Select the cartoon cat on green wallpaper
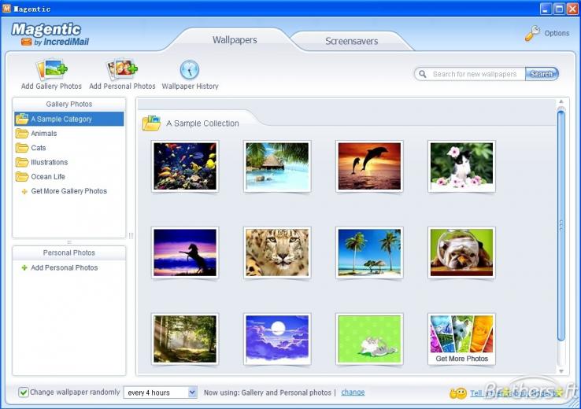Screen dimensions: 581x409 click(x=369, y=339)
